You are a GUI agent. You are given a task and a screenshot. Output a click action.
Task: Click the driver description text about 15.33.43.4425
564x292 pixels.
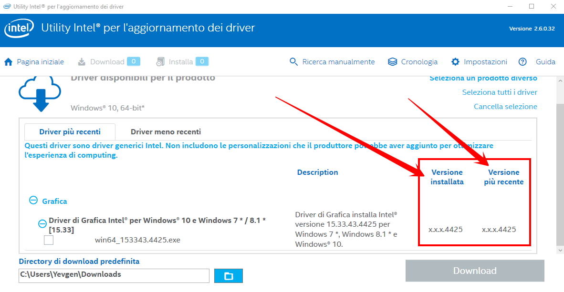[346, 230]
